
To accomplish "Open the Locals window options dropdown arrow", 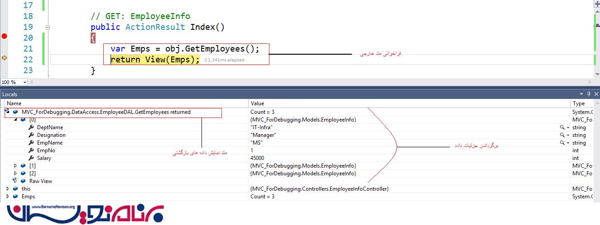I will click(x=582, y=94).
